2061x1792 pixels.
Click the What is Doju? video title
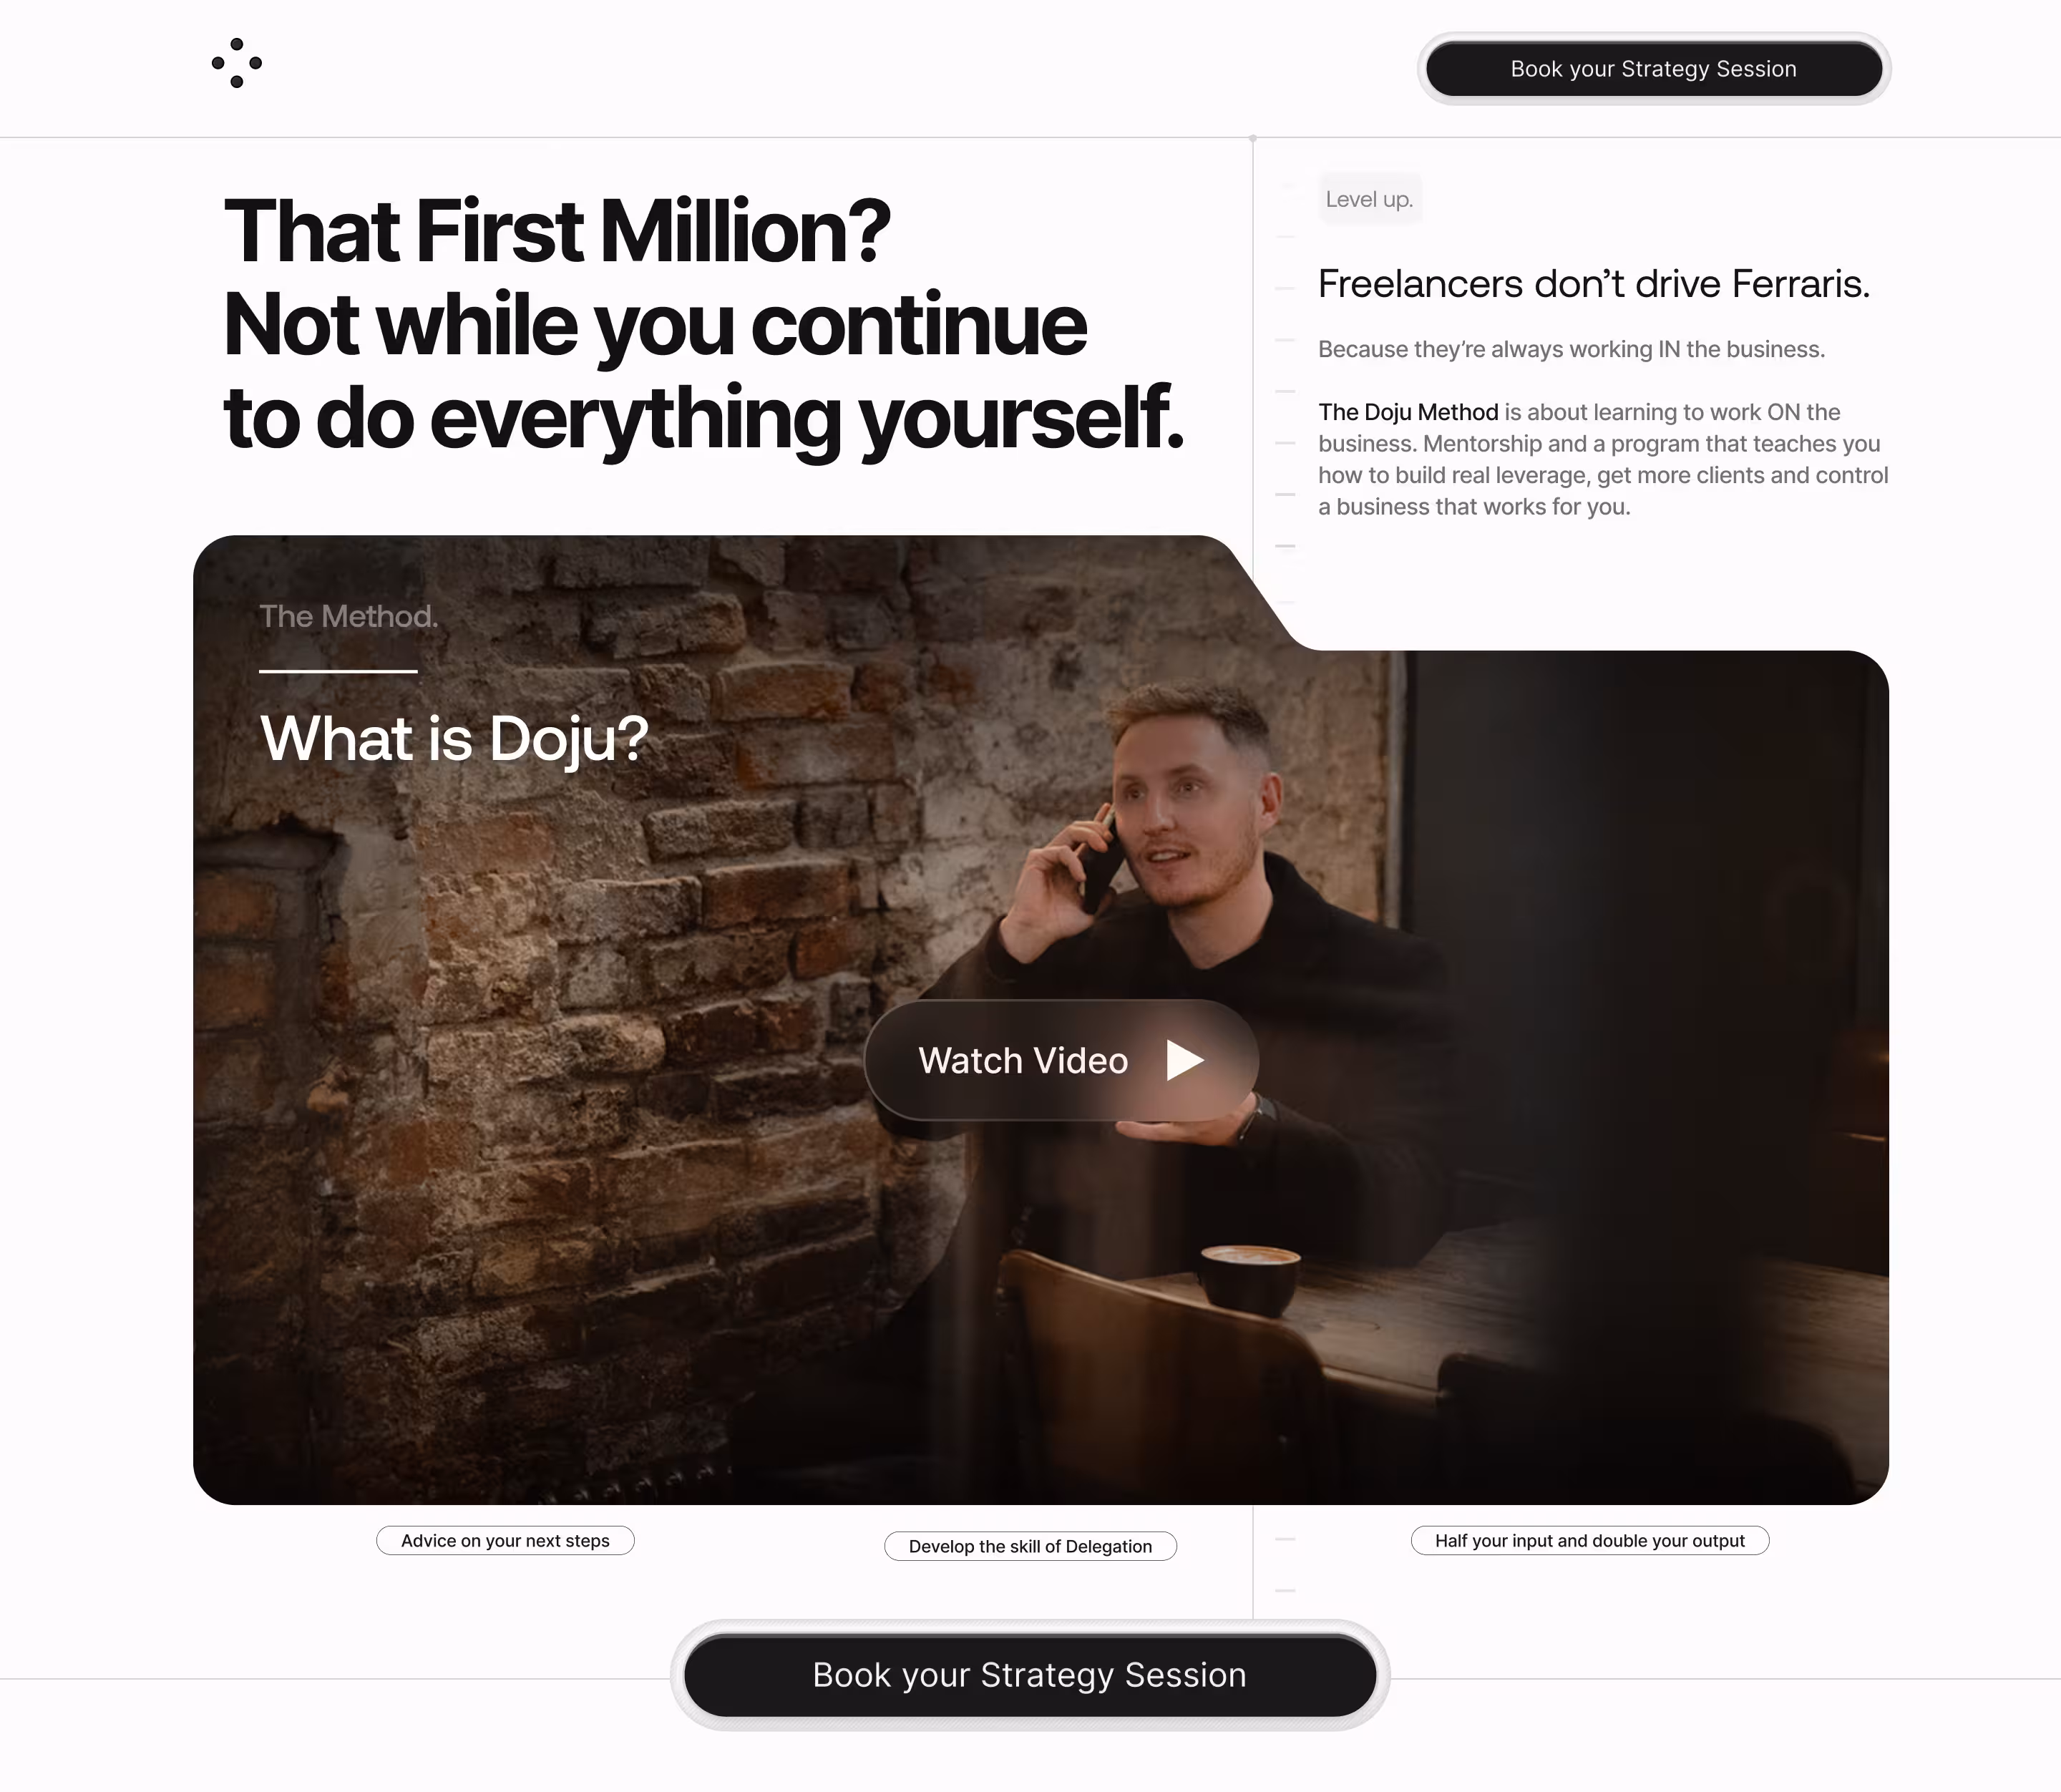454,738
